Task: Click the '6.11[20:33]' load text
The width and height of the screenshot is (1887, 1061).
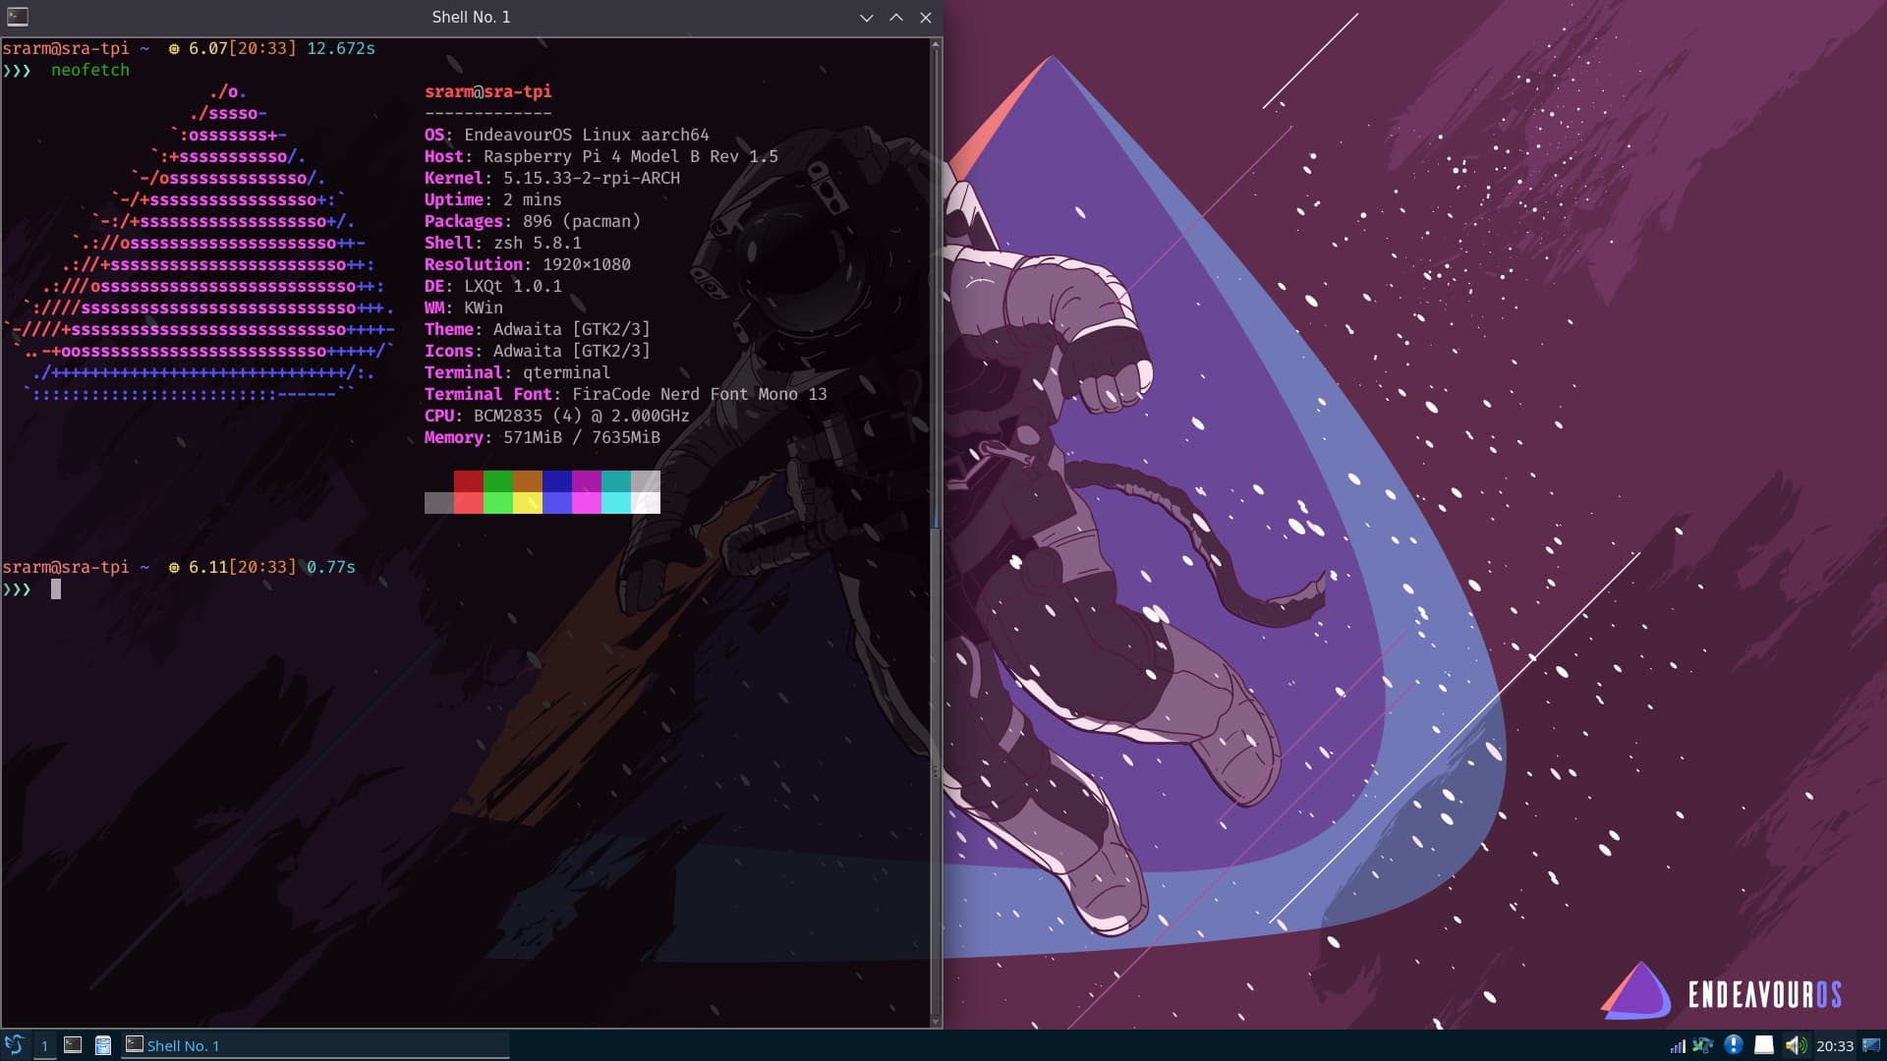Action: (x=243, y=567)
